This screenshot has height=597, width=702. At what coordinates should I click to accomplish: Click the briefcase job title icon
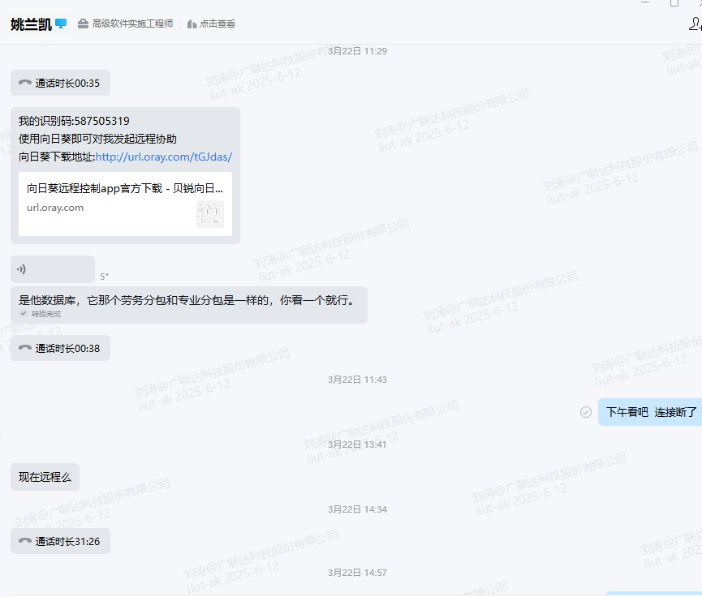click(83, 24)
